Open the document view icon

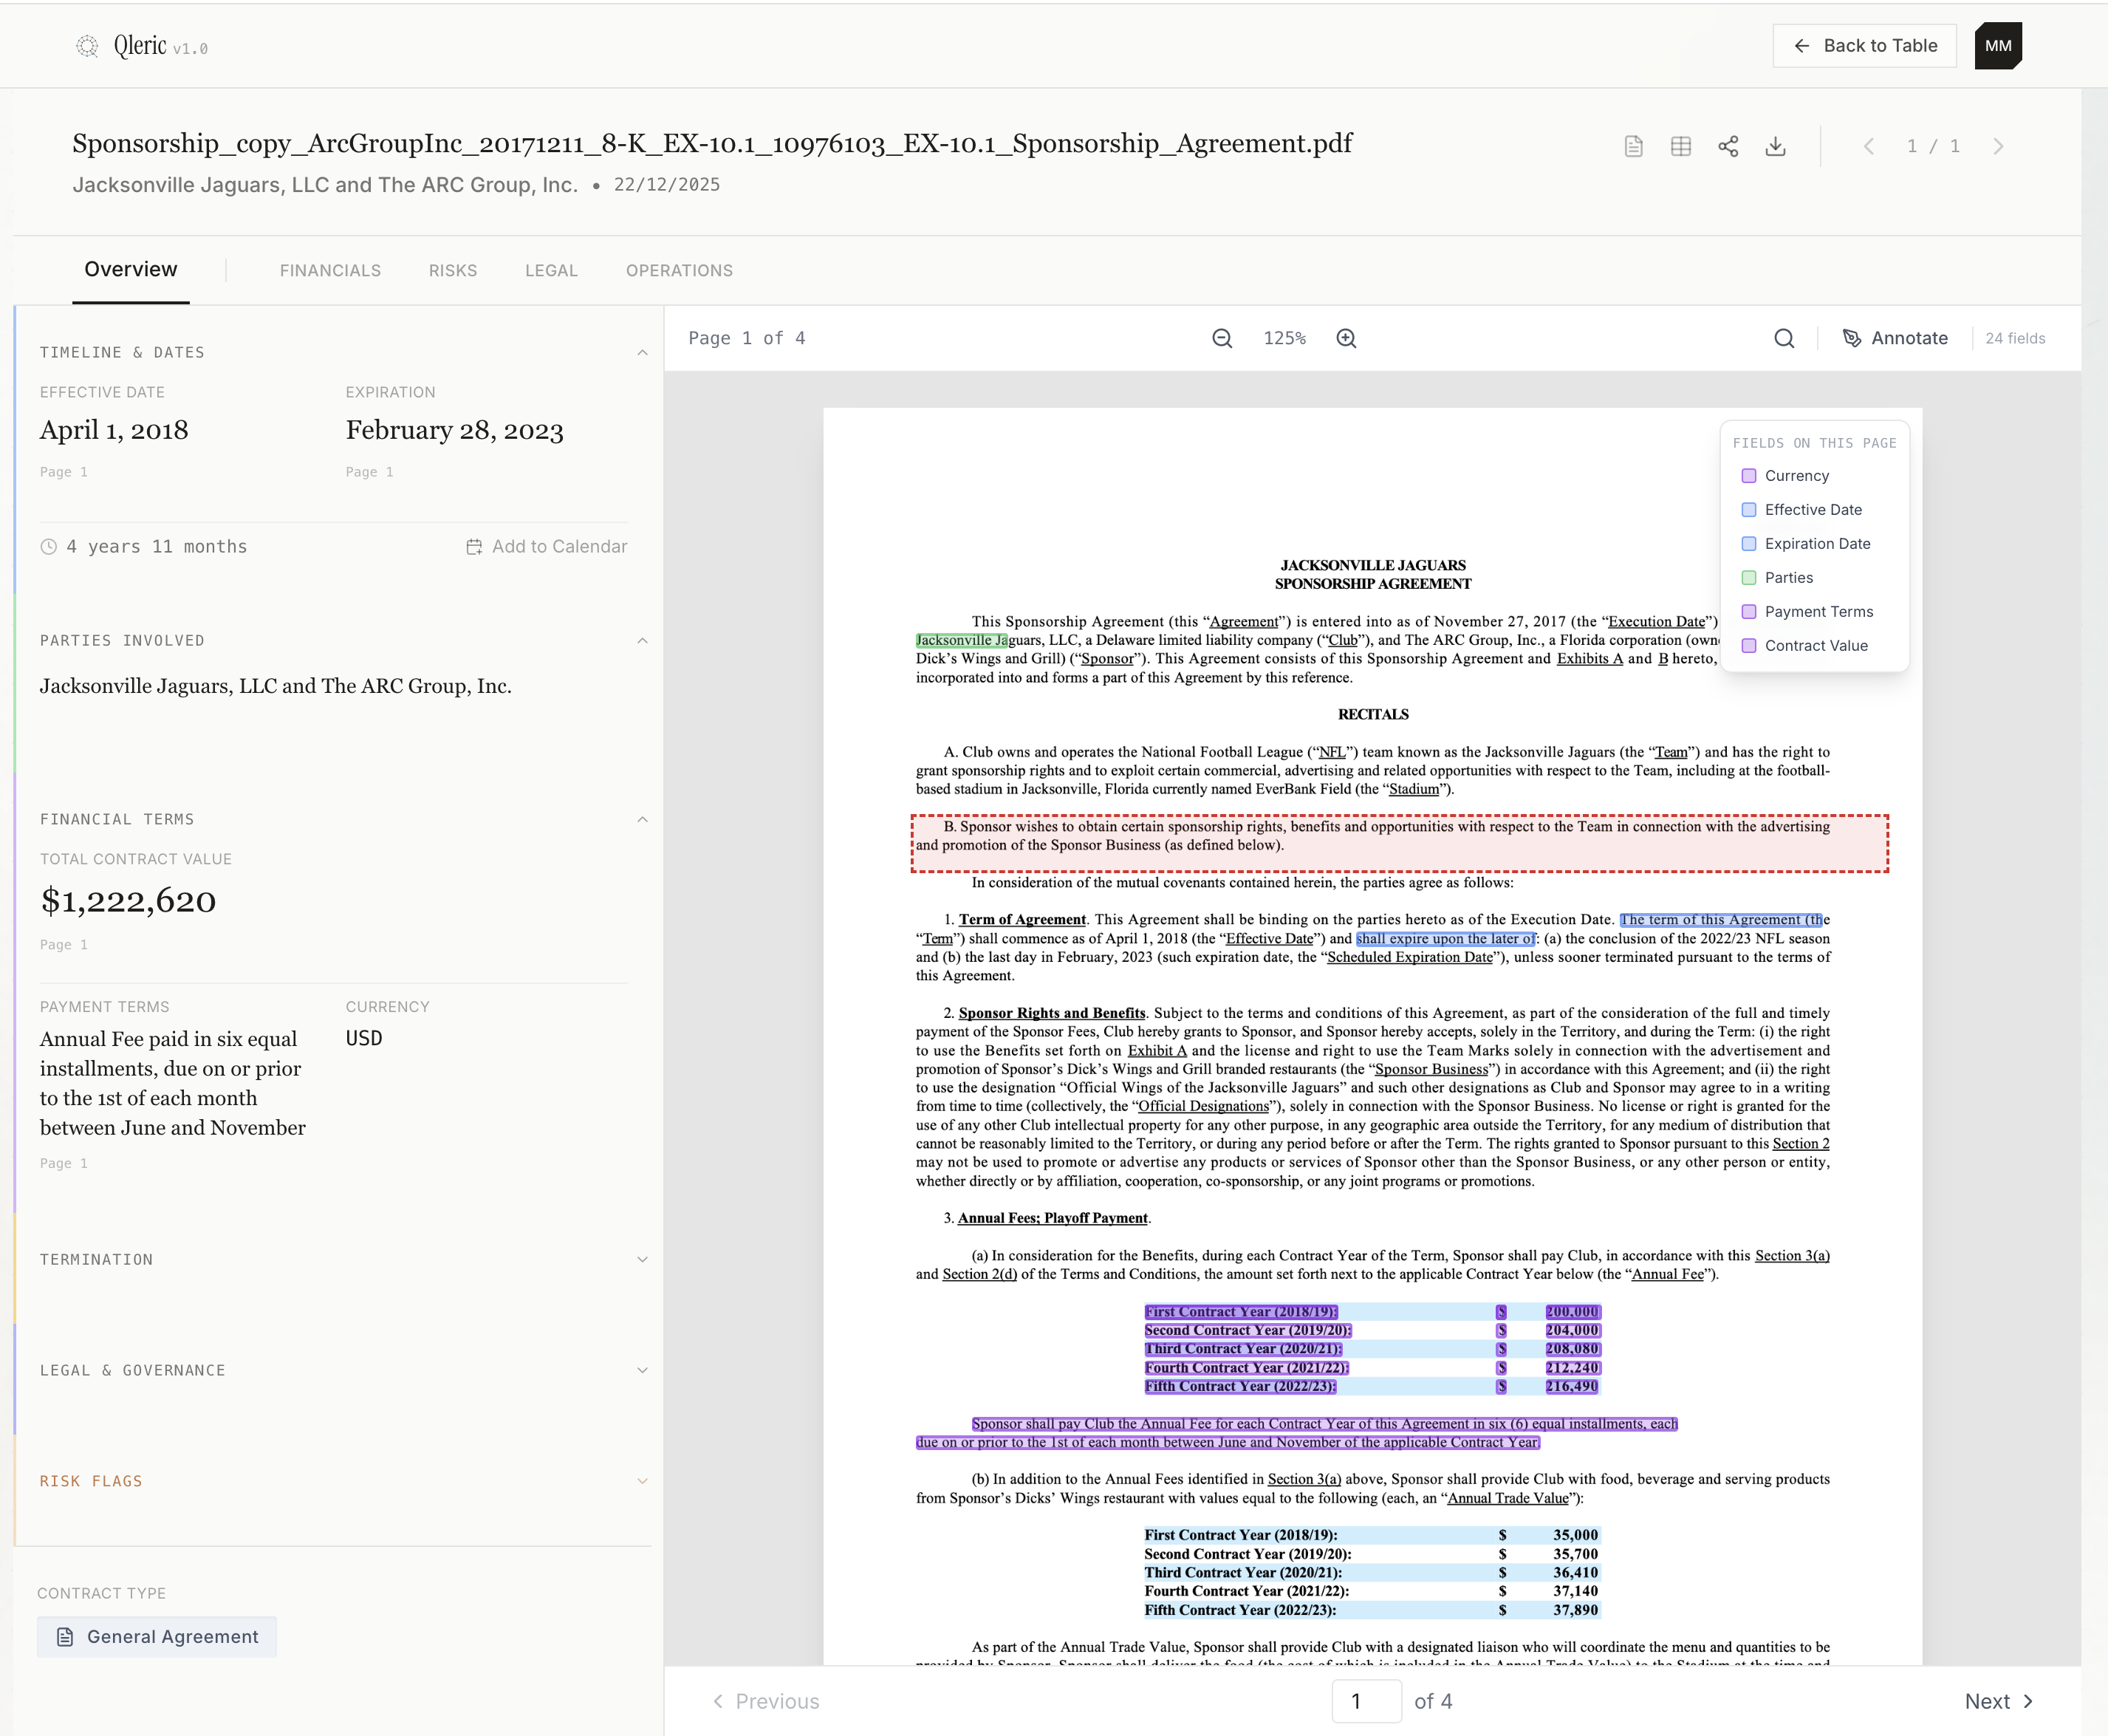point(1634,146)
